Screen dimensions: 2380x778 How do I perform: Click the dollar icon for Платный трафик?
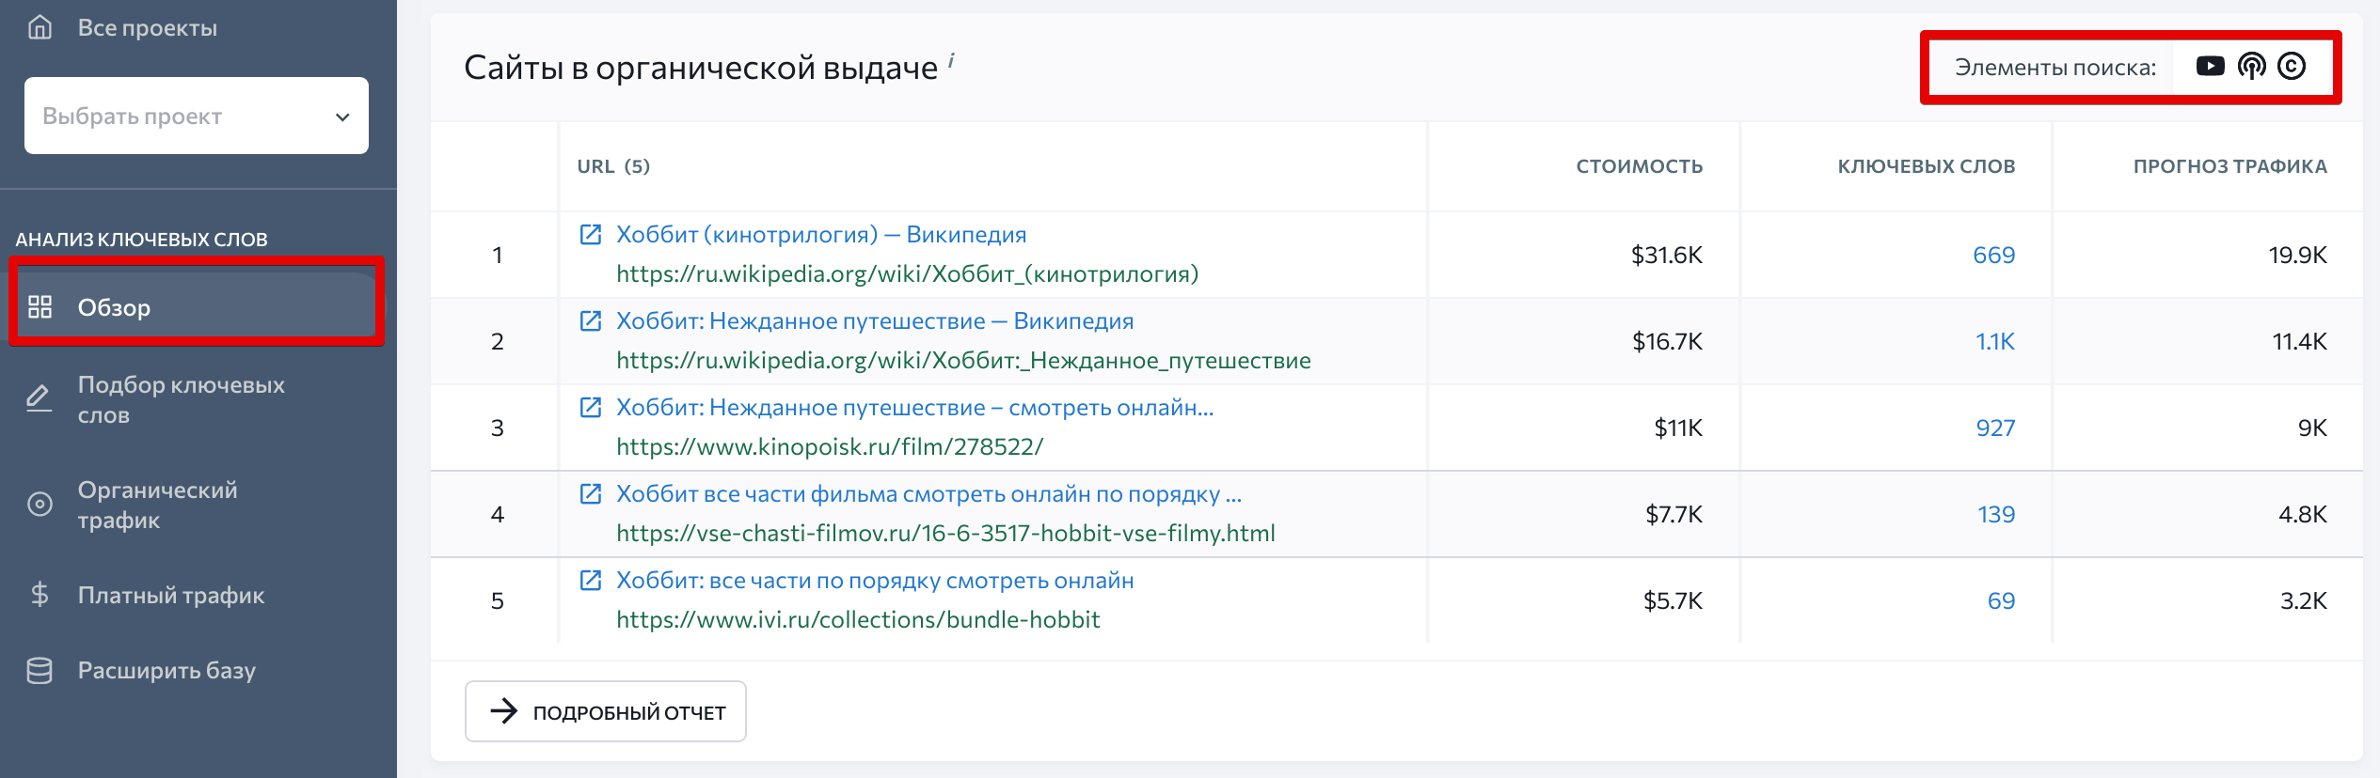point(40,595)
